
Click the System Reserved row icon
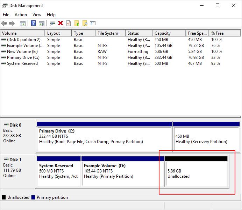pos(3,63)
